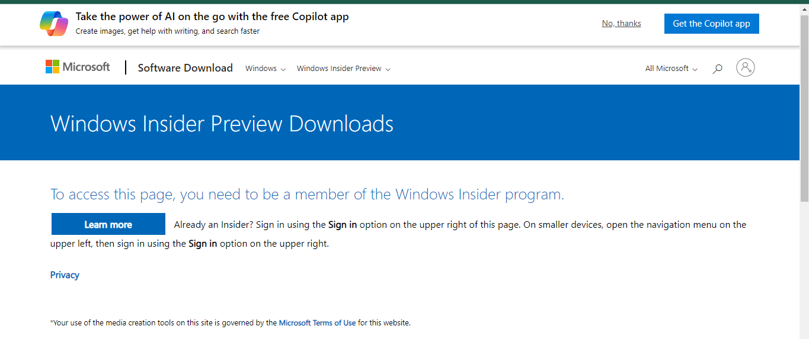Click the Software Download link
The height and width of the screenshot is (339, 809).
(x=186, y=68)
